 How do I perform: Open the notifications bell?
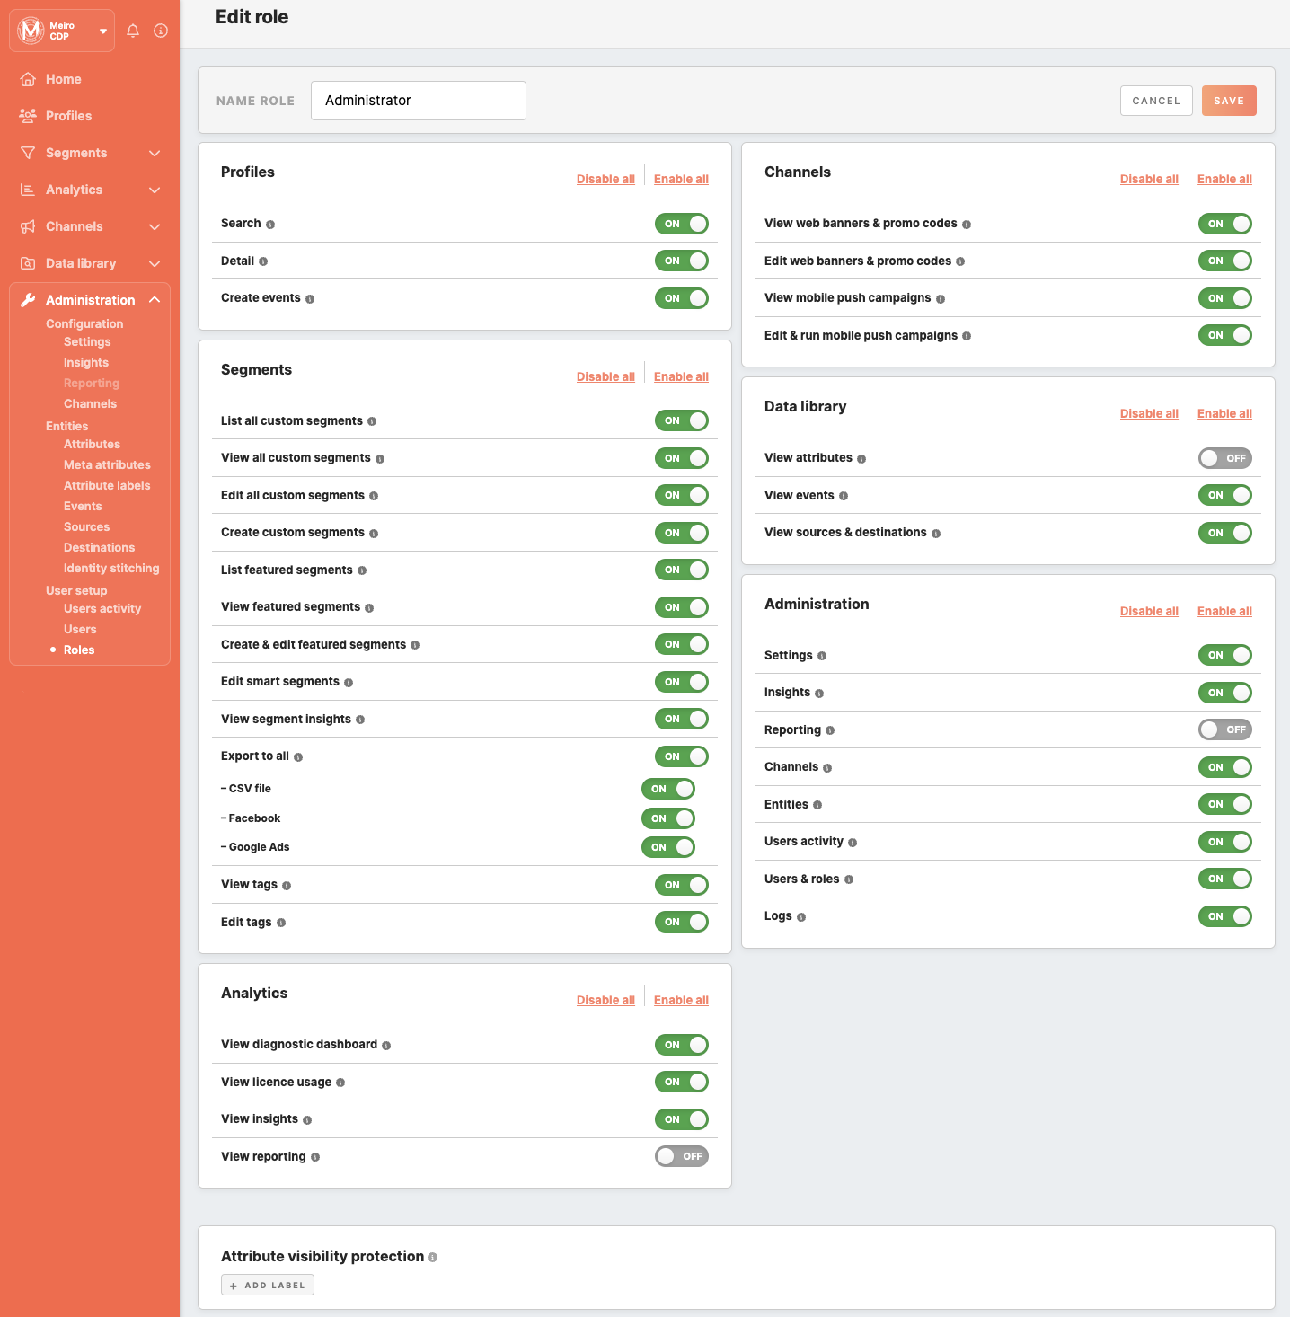[x=133, y=31]
